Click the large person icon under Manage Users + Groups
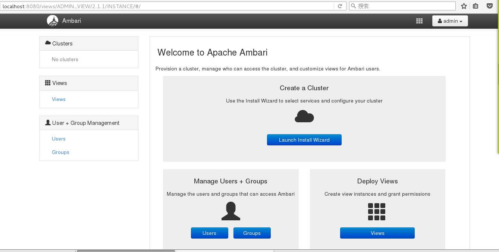 click(x=231, y=211)
